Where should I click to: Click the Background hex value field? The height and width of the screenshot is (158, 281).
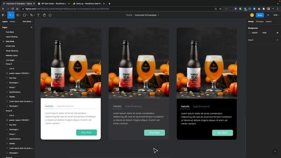[255, 33]
